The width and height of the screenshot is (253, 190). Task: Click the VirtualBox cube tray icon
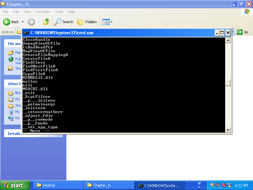[x=229, y=185]
